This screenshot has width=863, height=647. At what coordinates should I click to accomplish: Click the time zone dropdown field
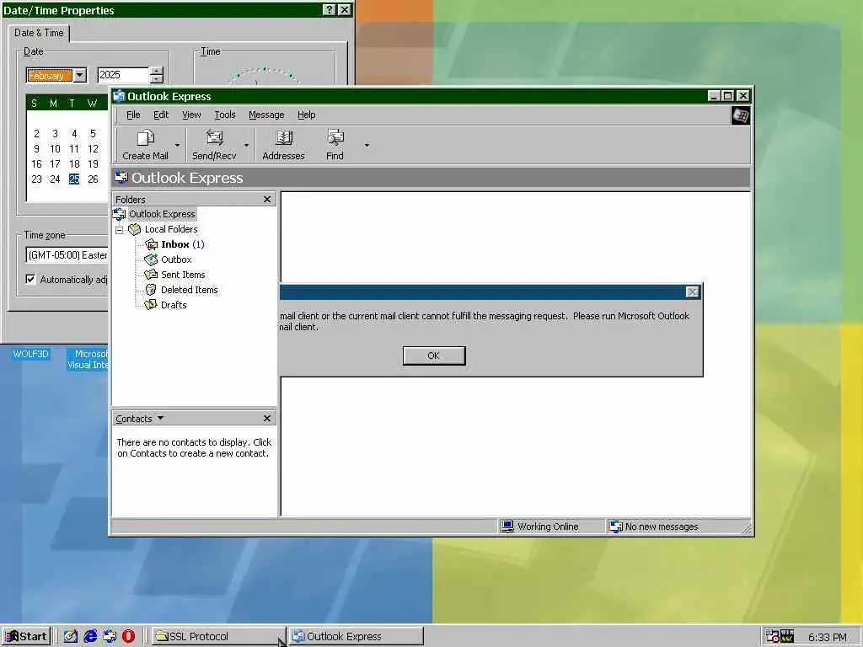[x=67, y=254]
